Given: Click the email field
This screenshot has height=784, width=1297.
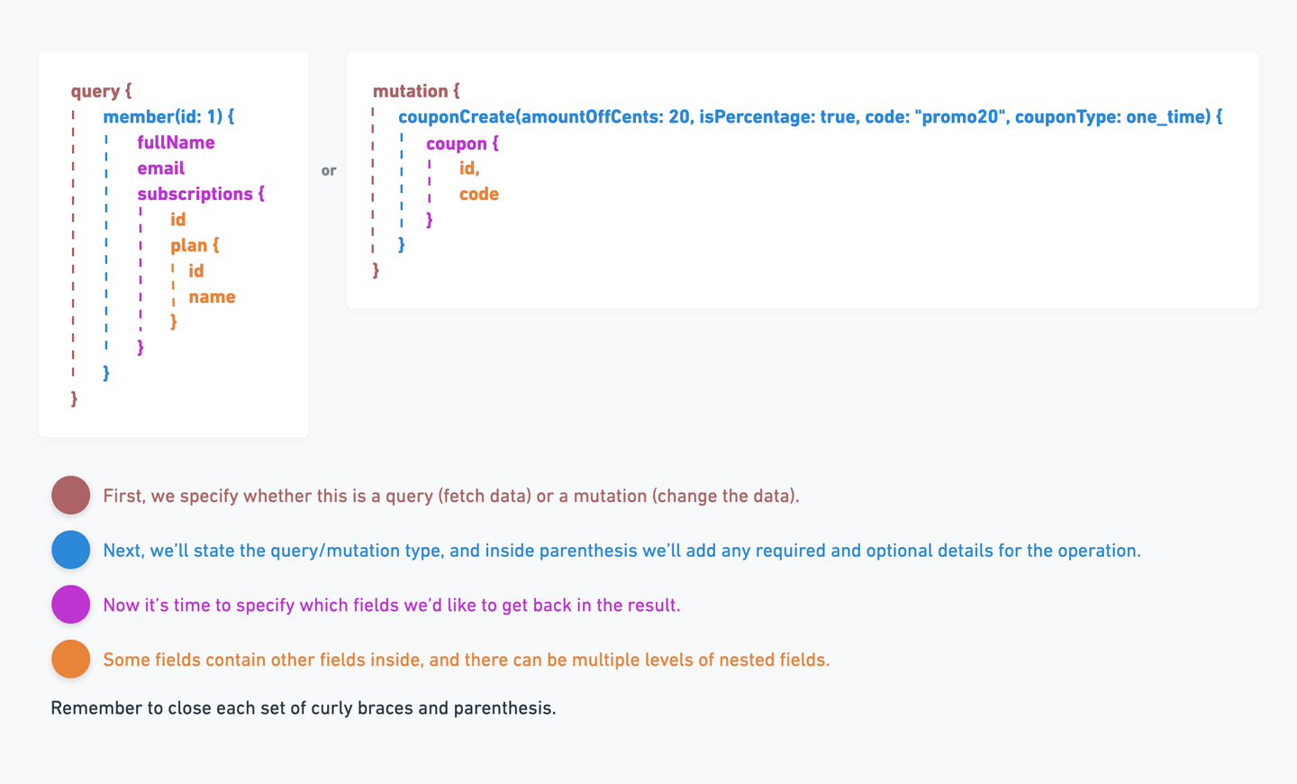Looking at the screenshot, I should (160, 169).
